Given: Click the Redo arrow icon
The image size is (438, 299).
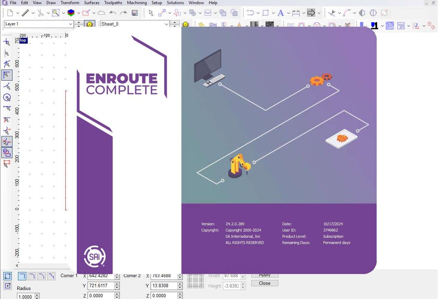Looking at the screenshot, I should coord(123,13).
